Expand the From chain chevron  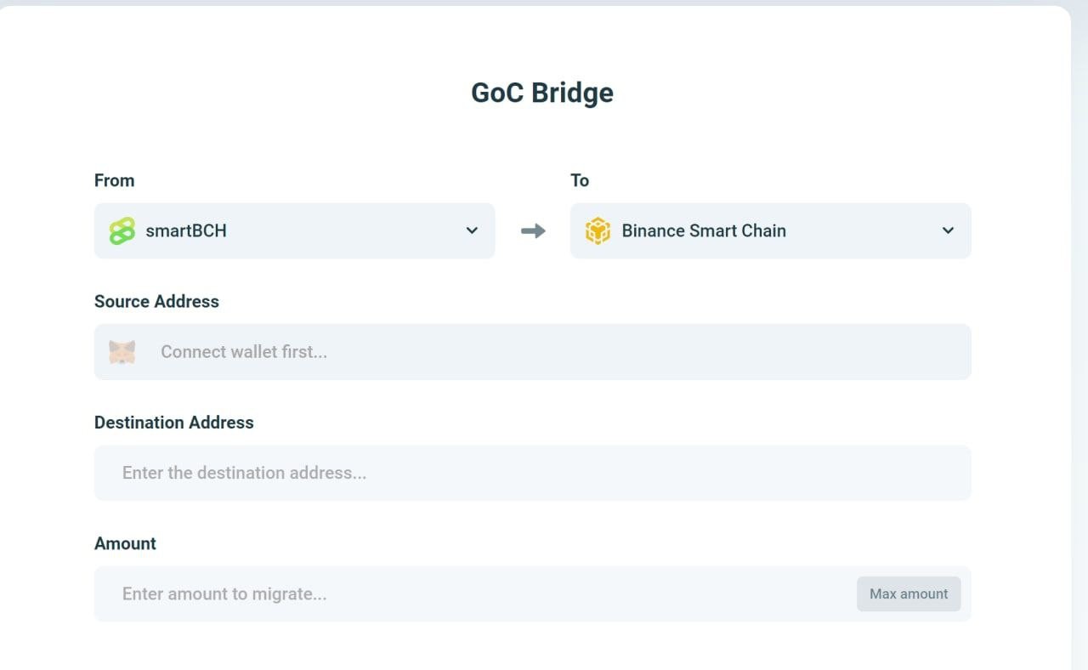472,230
